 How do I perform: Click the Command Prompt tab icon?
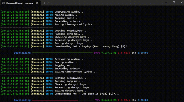3,3
